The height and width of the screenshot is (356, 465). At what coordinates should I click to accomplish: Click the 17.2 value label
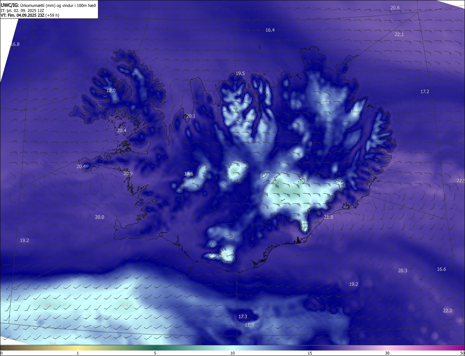[425, 92]
